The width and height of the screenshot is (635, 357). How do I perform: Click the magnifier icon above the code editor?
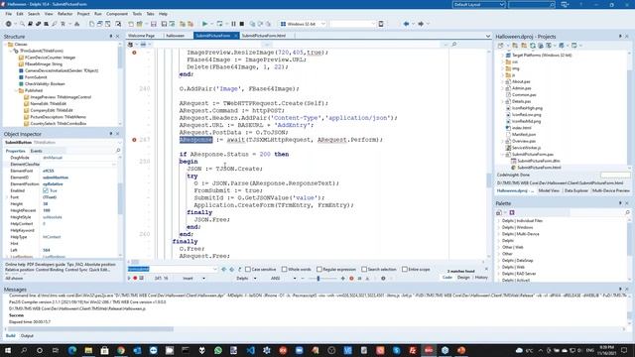coord(454,44)
